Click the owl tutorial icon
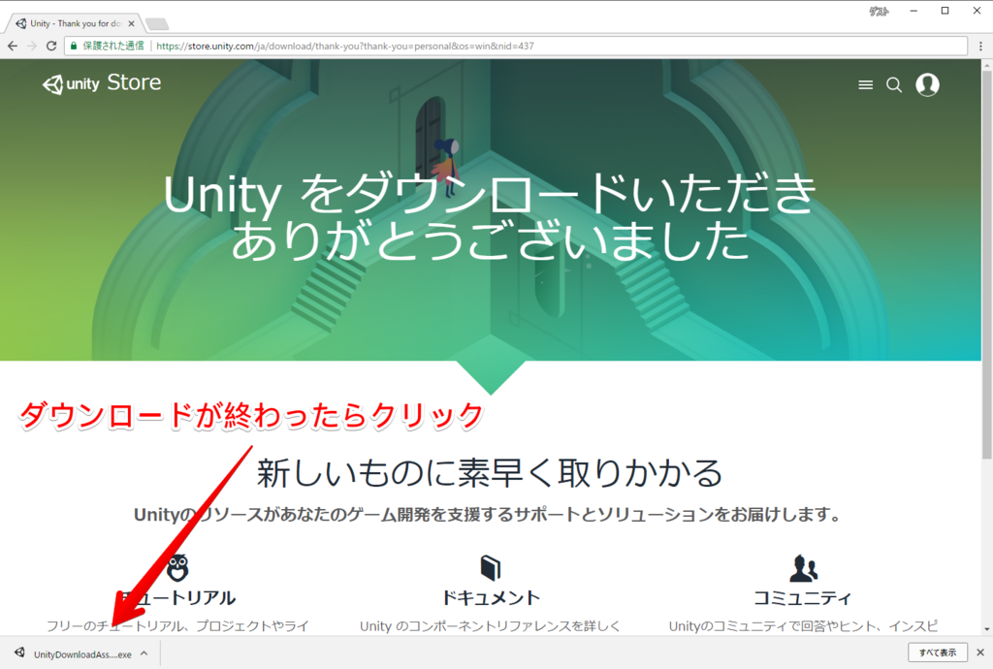This screenshot has width=993, height=669. [x=178, y=568]
